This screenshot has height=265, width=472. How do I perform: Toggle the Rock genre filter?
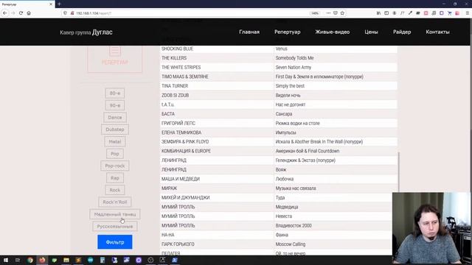(x=115, y=190)
